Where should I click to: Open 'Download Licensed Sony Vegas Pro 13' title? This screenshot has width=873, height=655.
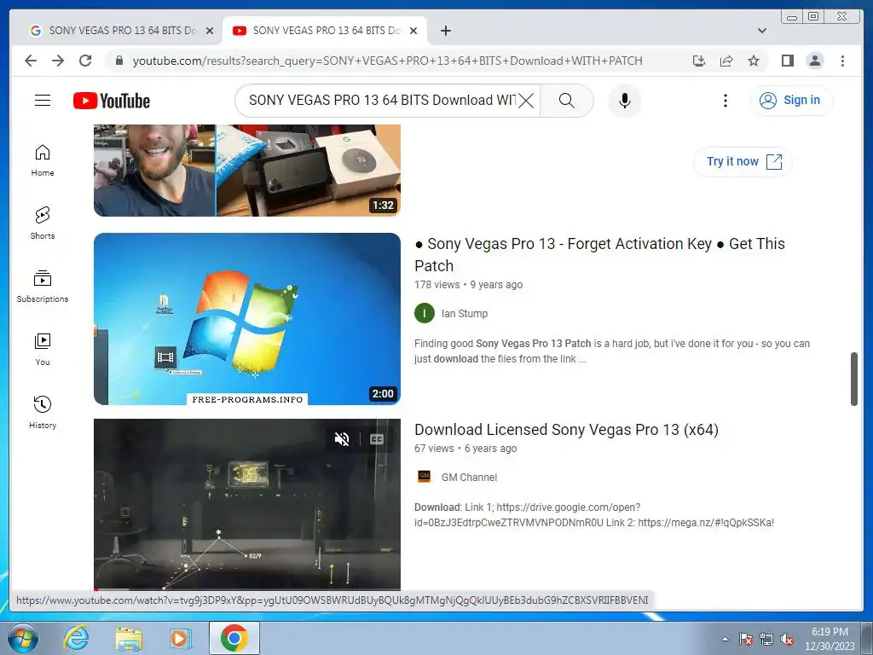(566, 430)
